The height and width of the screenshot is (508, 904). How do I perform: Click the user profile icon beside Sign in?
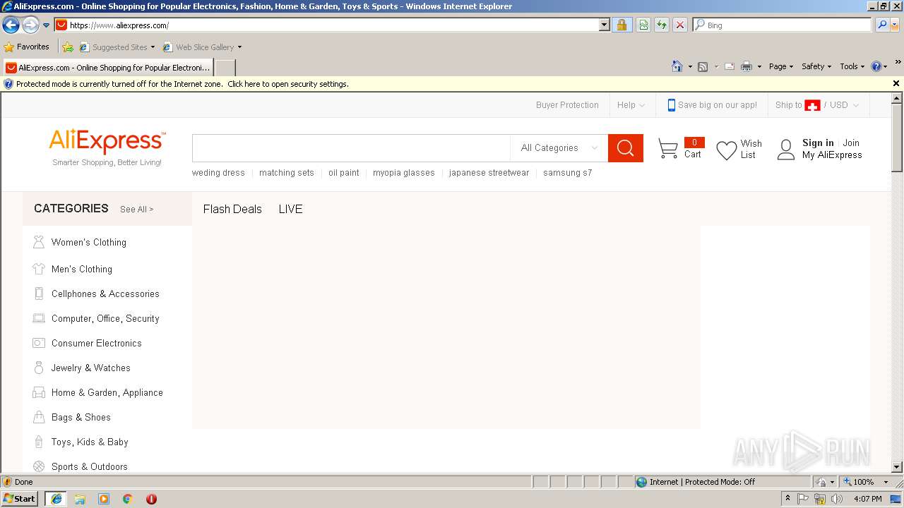click(x=786, y=150)
